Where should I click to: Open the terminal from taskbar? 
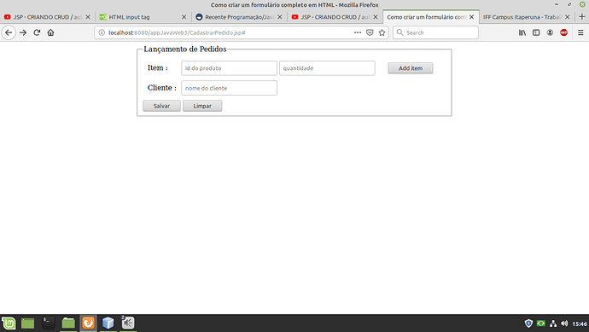tap(48, 323)
